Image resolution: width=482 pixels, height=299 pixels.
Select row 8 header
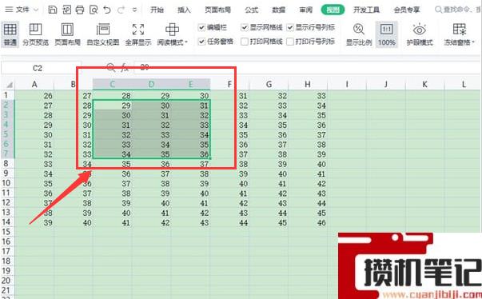(6, 164)
